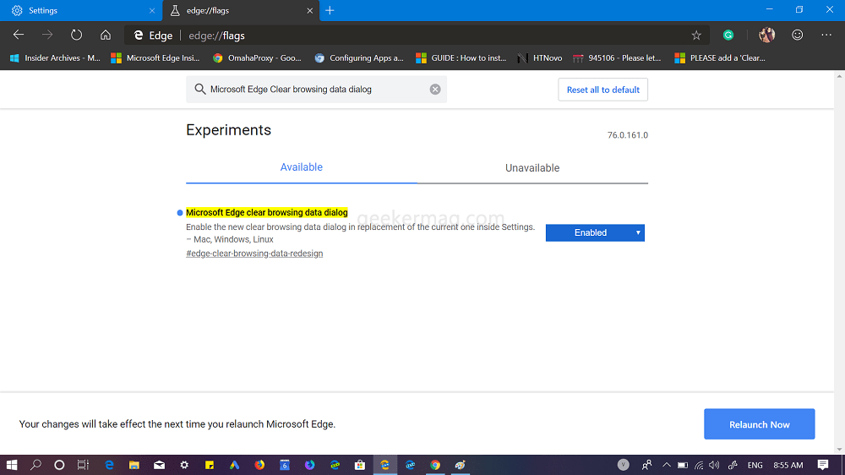This screenshot has width=845, height=475.
Task: Clear the flags search box with X icon
Action: 435,90
